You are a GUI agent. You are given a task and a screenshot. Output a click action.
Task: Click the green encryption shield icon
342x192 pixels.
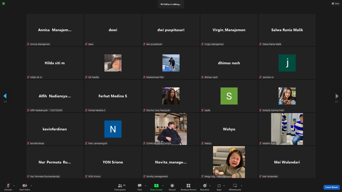click(x=4, y=4)
